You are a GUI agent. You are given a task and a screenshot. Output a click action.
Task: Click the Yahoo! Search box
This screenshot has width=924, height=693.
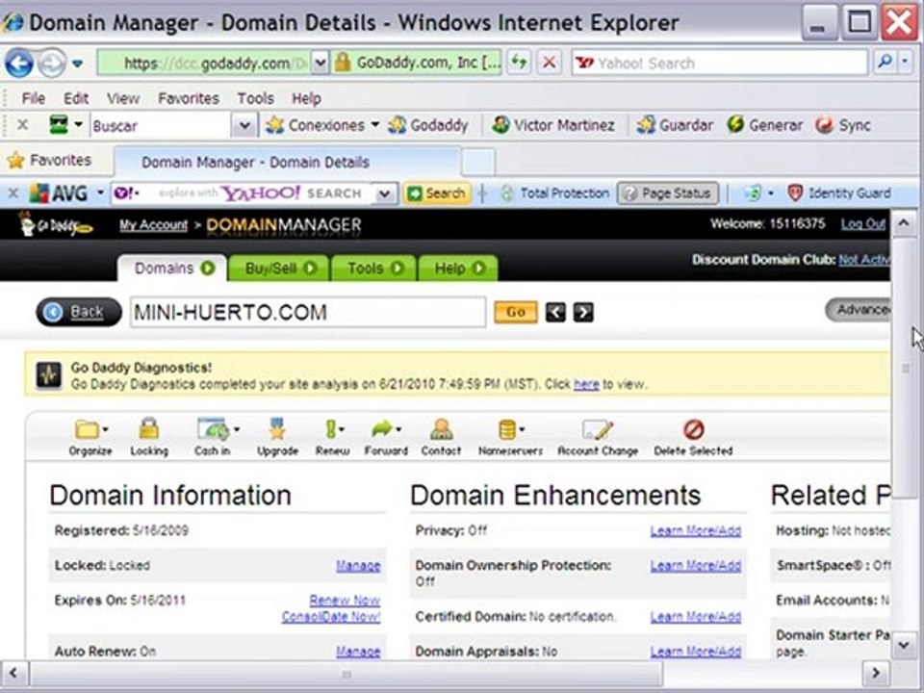[719, 64]
